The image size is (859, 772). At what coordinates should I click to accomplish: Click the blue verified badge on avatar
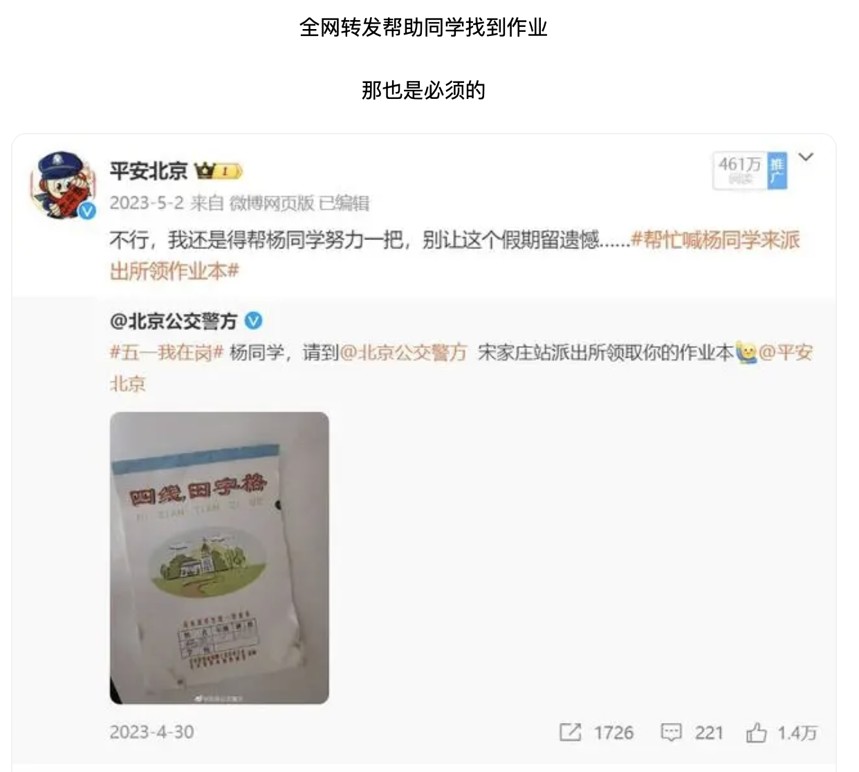[87, 211]
